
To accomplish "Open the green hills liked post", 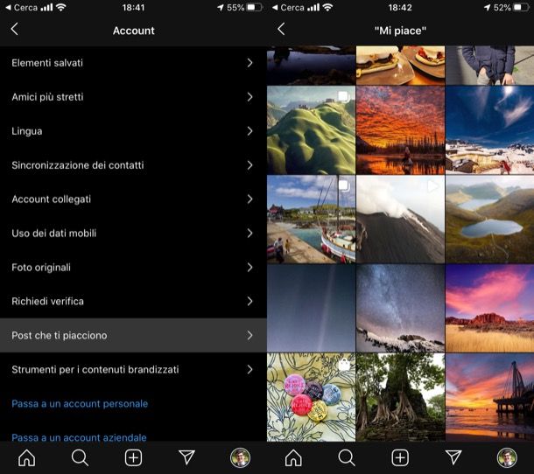I will (311, 130).
